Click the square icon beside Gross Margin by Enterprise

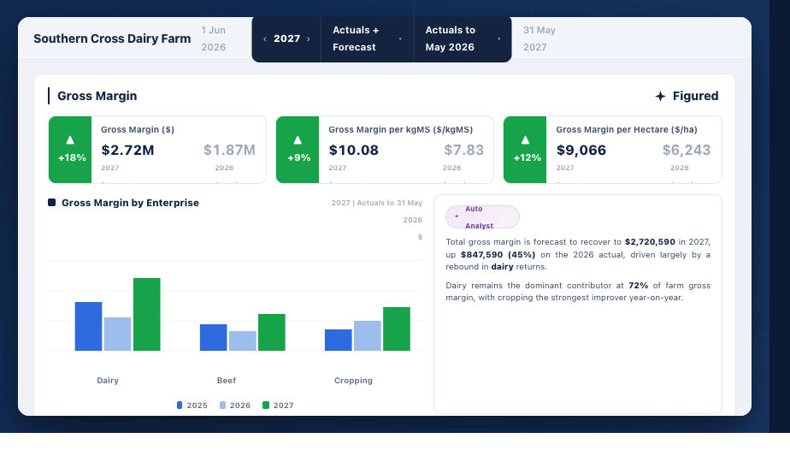tap(51, 203)
